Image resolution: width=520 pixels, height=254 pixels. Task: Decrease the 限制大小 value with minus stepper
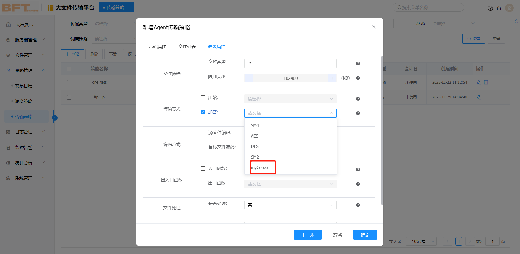coord(249,78)
